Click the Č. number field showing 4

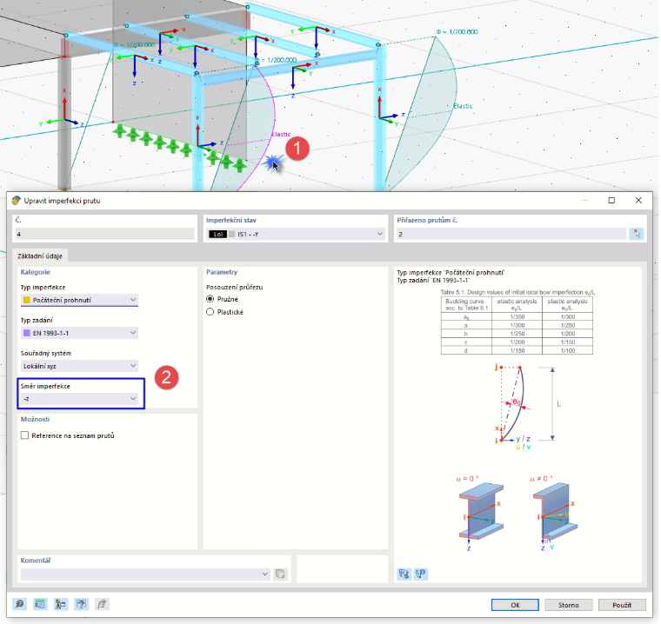click(x=104, y=234)
